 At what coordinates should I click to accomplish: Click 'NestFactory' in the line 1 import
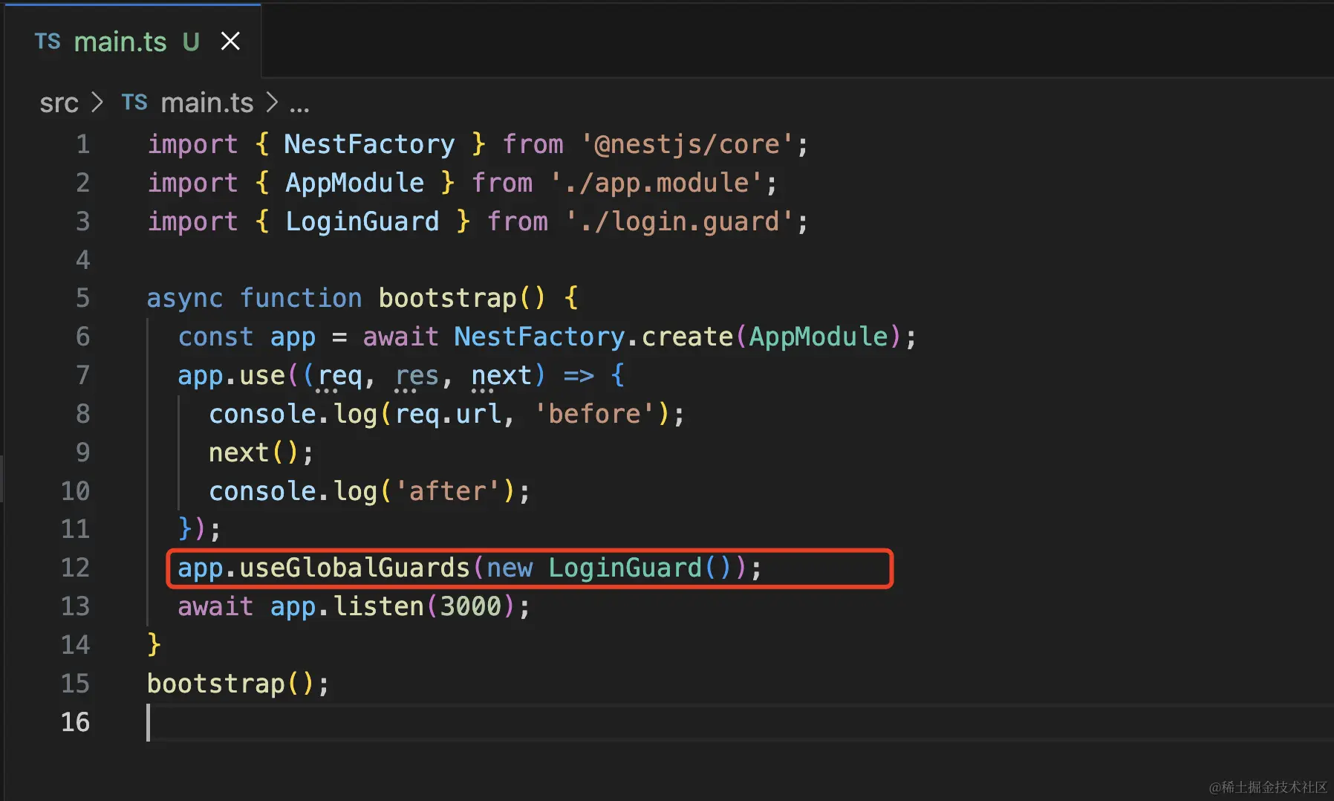pyautogui.click(x=369, y=144)
